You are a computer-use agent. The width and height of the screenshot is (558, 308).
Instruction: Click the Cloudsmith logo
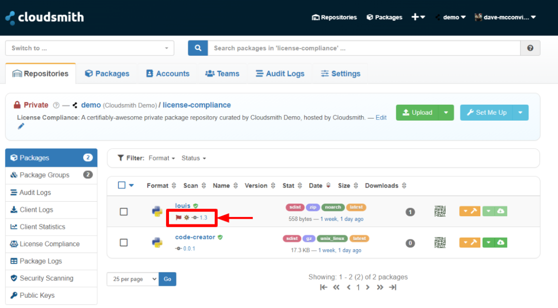45,17
